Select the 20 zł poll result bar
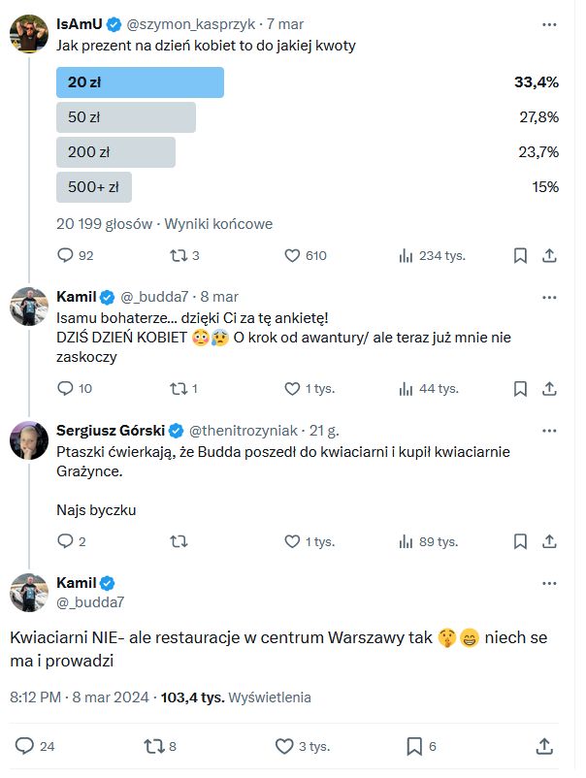This screenshot has width=586, height=778. (141, 82)
